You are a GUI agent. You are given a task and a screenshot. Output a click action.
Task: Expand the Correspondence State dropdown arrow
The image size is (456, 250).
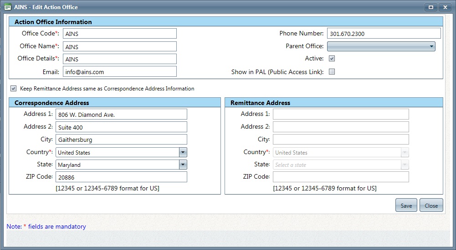point(183,165)
